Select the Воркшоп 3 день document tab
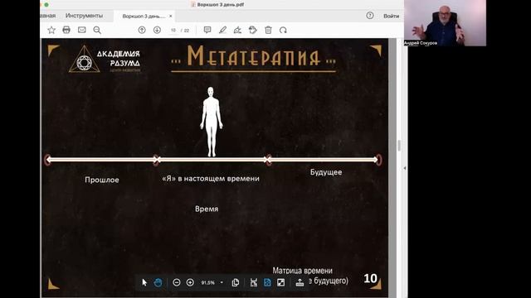Image resolution: width=531 pixels, height=298 pixels. pyautogui.click(x=144, y=17)
